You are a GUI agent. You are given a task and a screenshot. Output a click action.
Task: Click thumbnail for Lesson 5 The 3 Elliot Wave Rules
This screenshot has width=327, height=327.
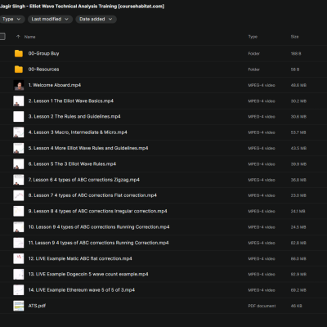[19, 164]
